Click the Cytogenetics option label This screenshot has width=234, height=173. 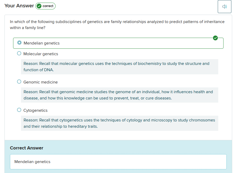click(x=35, y=110)
